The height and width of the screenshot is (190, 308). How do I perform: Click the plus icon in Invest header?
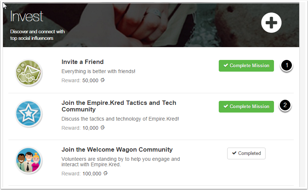tap(271, 23)
